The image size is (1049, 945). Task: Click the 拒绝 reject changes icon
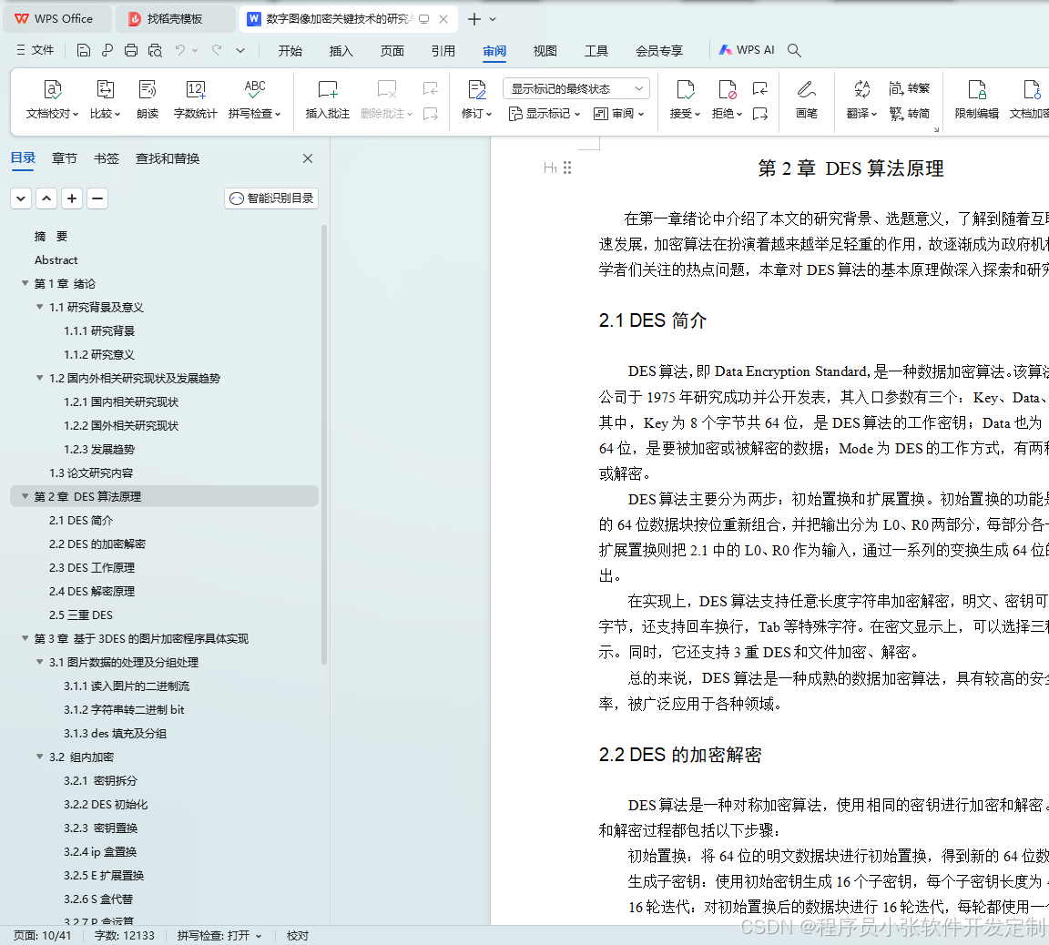(x=727, y=89)
